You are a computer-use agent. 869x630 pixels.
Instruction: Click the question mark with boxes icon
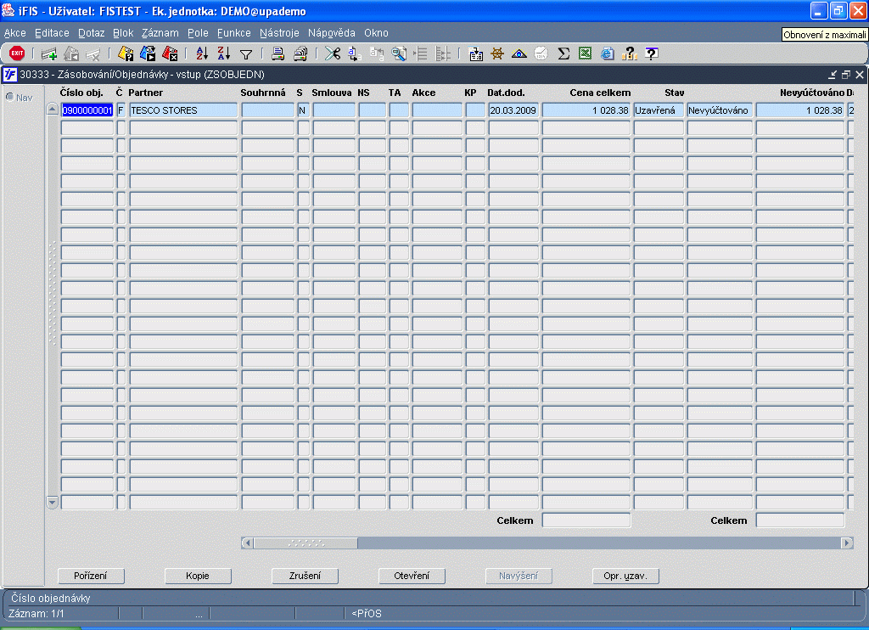coord(629,53)
